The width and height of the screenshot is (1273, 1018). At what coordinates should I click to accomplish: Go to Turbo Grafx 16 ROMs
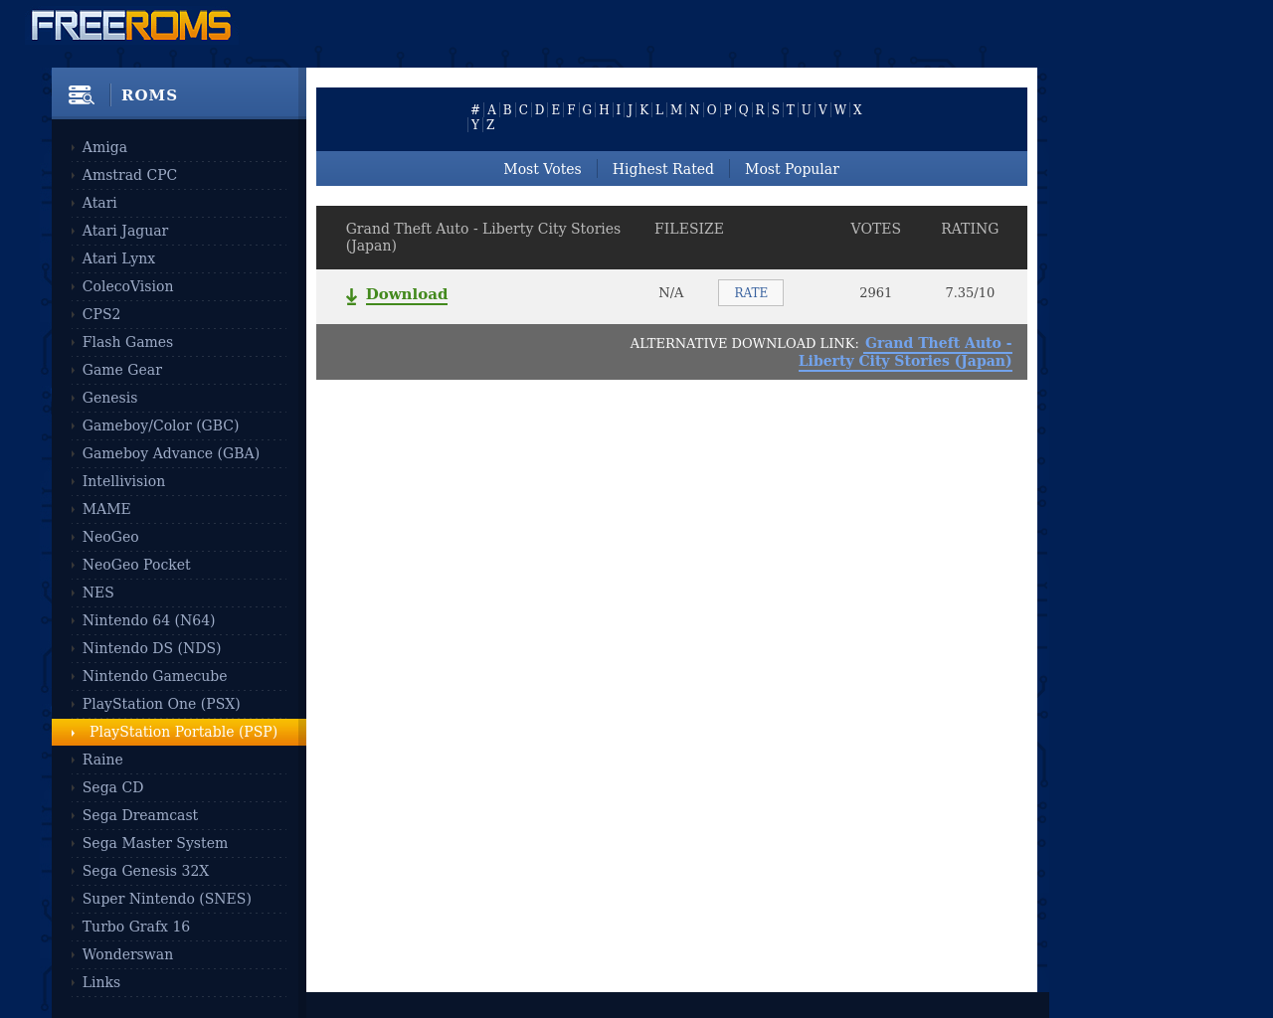point(136,927)
